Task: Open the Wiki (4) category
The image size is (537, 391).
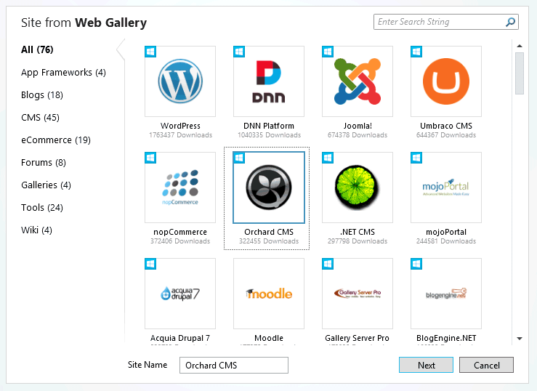Action: coord(36,230)
